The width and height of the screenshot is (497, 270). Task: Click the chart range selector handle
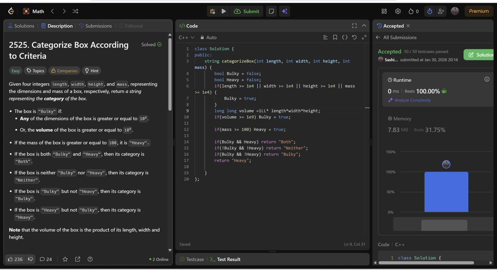pos(444,225)
